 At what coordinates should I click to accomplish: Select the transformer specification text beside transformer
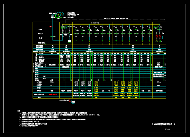click(x=73, y=15)
